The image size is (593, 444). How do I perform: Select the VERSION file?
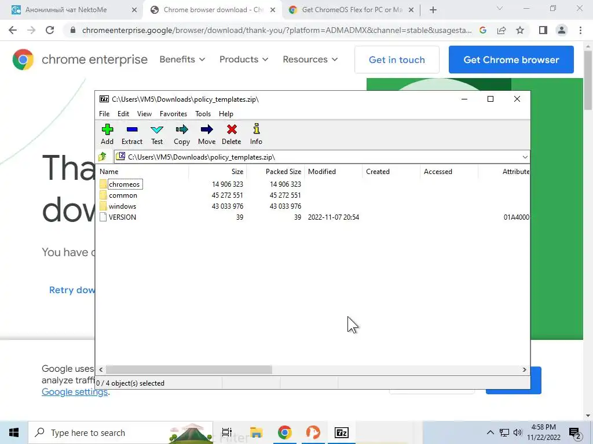[118, 217]
